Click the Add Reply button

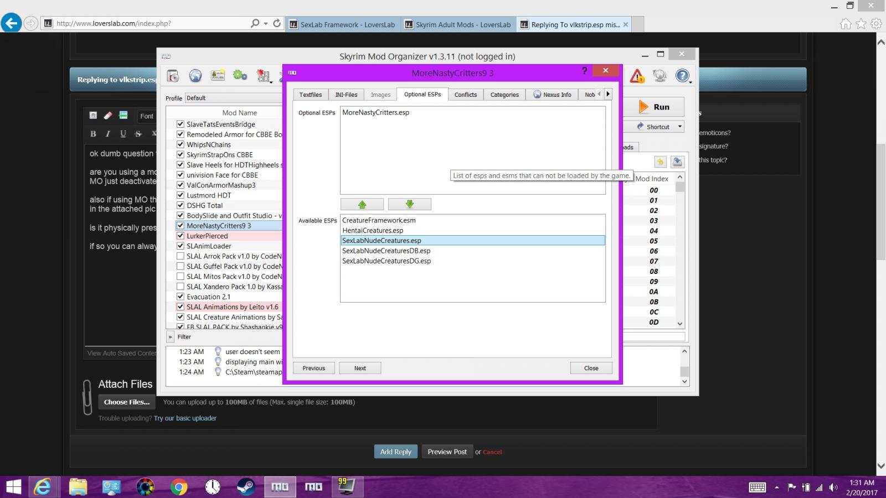point(395,452)
